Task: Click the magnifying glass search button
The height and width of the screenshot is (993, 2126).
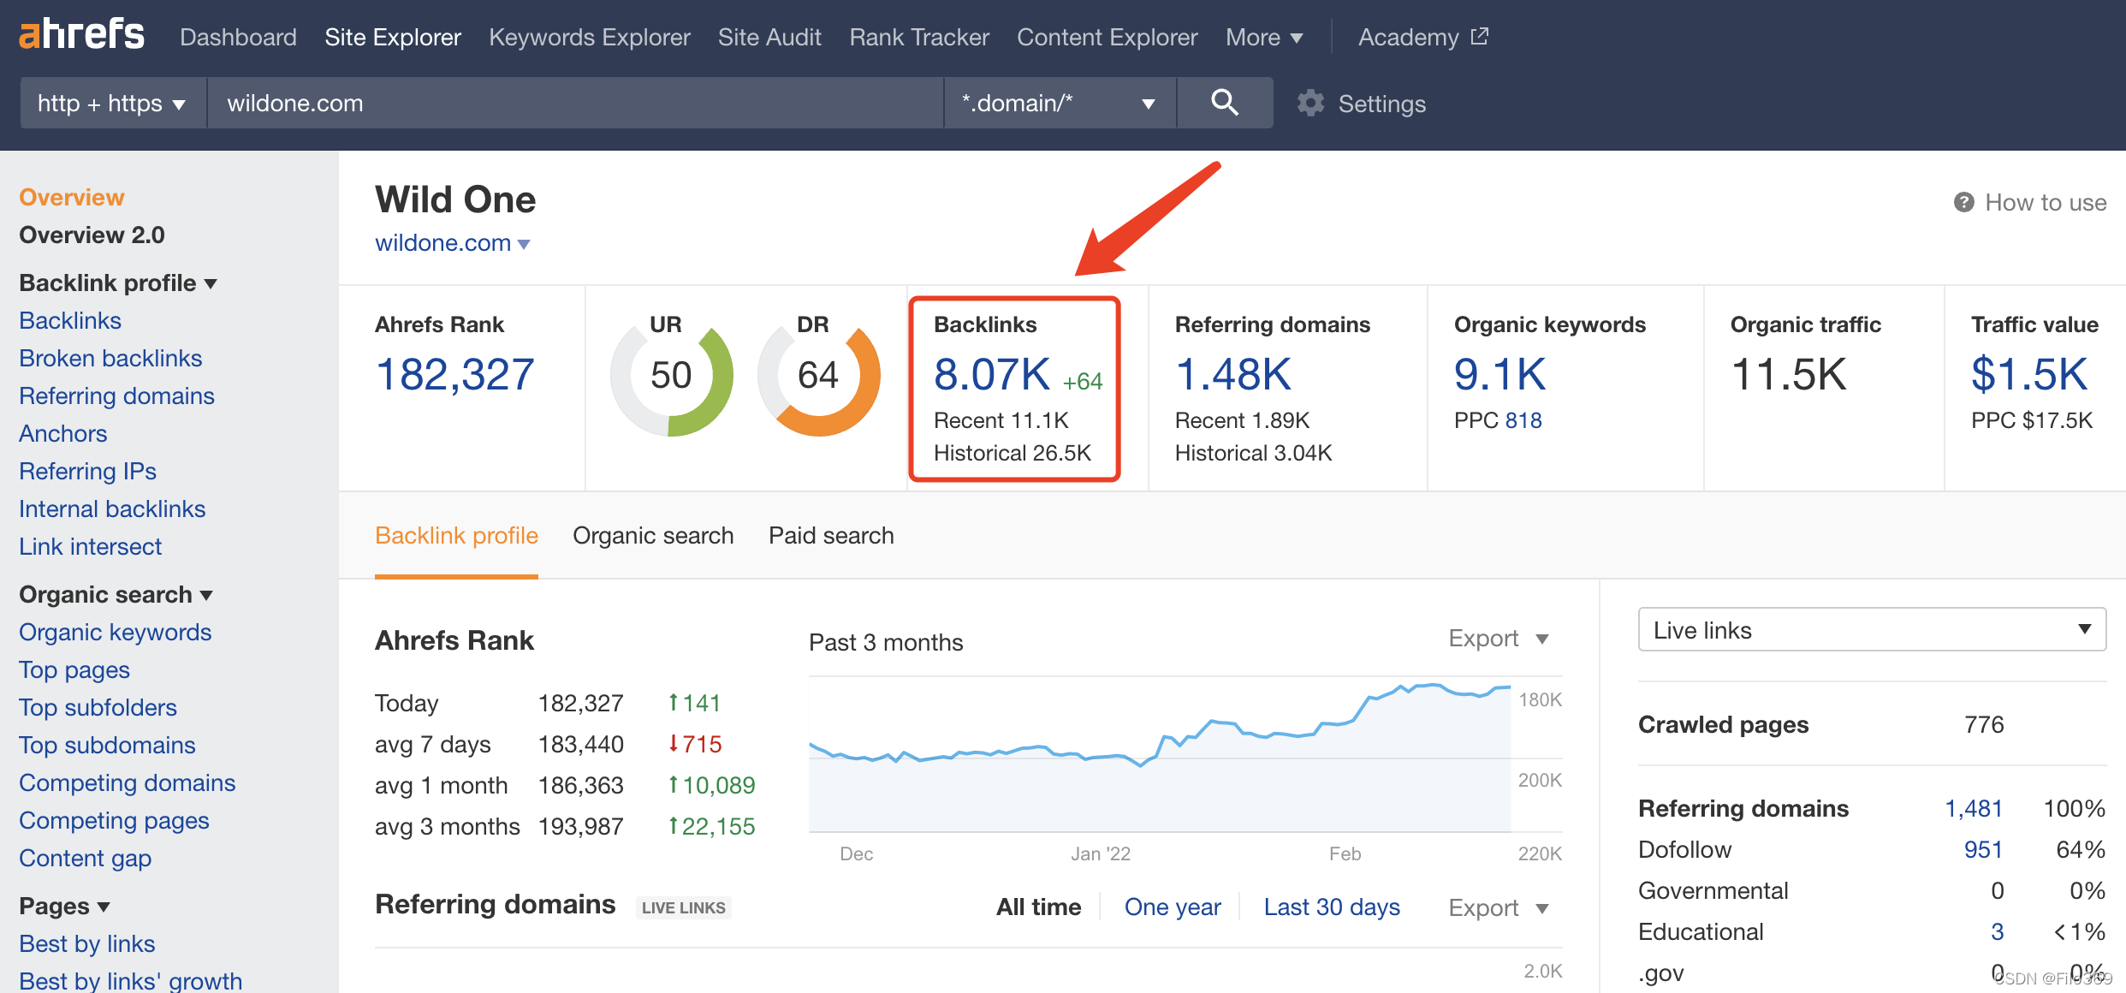Action: [x=1224, y=103]
